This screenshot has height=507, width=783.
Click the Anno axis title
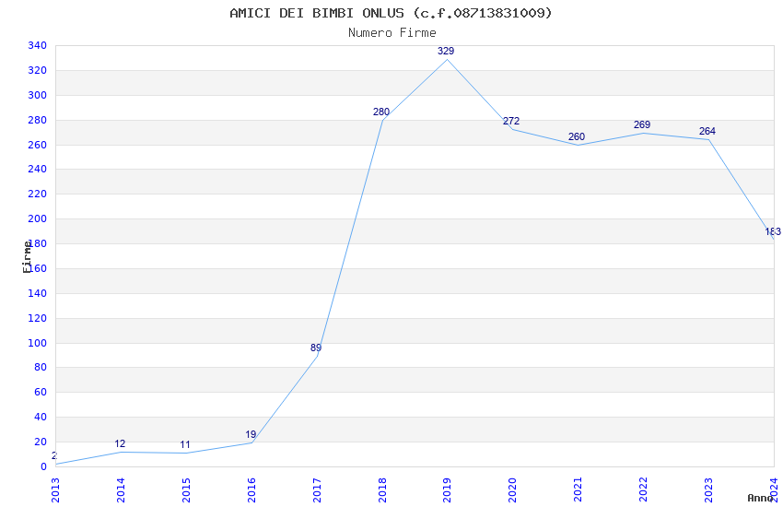click(760, 498)
